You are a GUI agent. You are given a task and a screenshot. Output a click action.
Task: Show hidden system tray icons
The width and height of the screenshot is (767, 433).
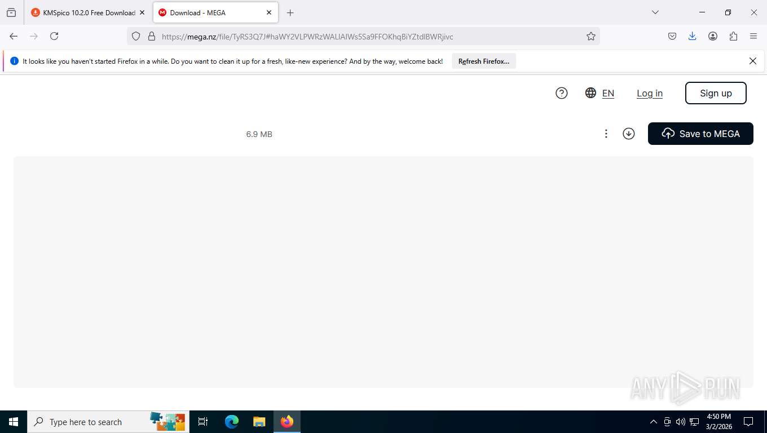(x=654, y=422)
